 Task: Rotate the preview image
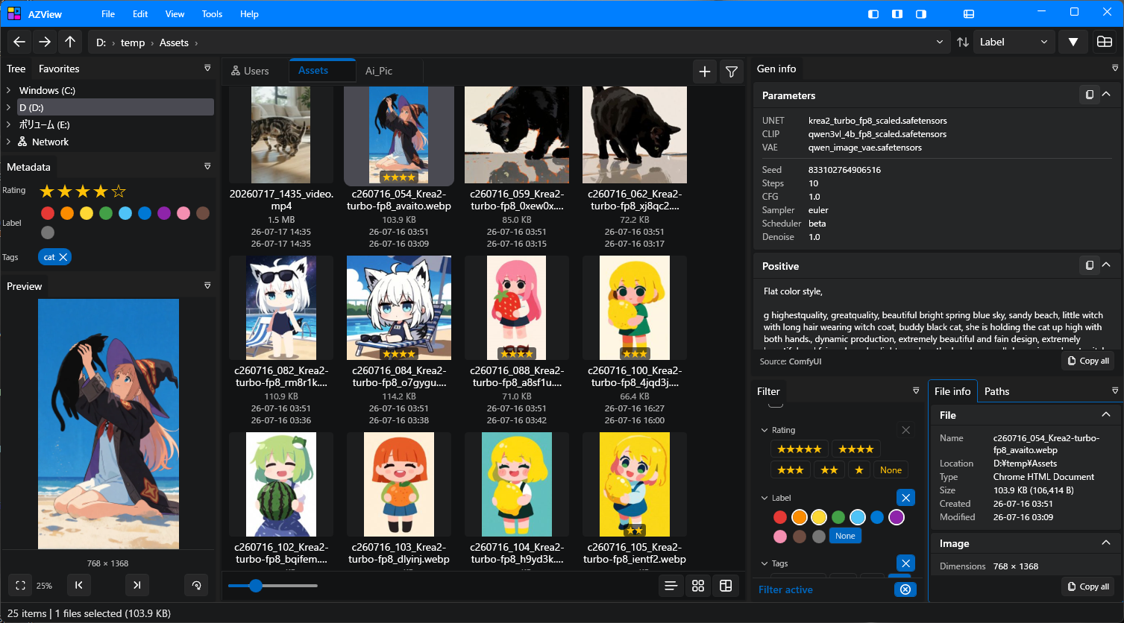[x=196, y=586]
